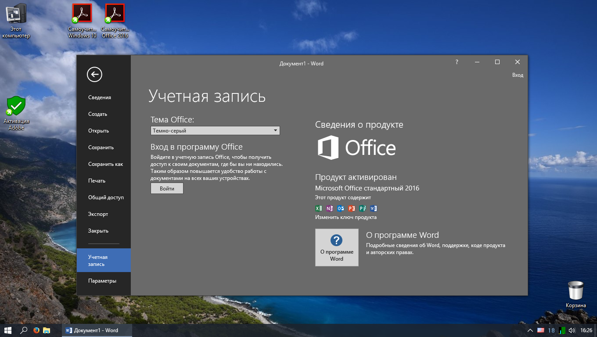
Task: Maximize the Word window
Action: tap(497, 62)
